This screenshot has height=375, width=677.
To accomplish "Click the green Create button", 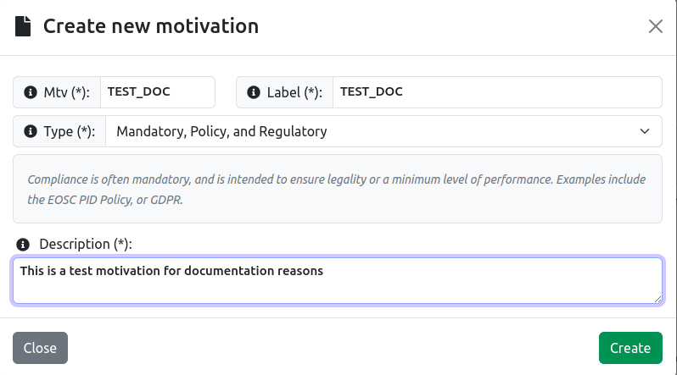I will click(630, 348).
